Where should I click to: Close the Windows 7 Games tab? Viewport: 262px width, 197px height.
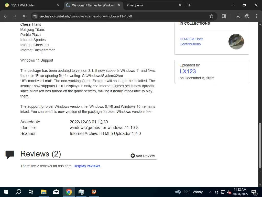[x=119, y=5]
